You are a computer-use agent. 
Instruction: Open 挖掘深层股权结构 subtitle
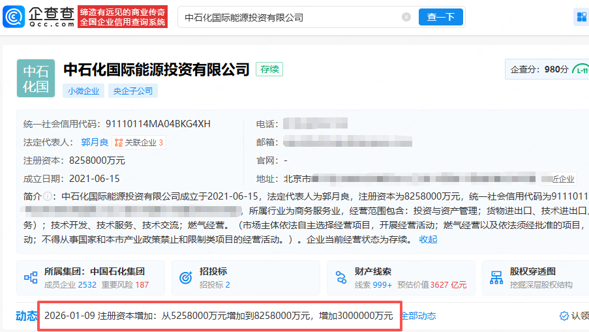tap(541, 284)
